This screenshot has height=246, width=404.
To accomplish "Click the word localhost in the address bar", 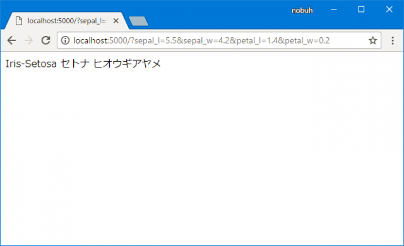I will coord(90,40).
